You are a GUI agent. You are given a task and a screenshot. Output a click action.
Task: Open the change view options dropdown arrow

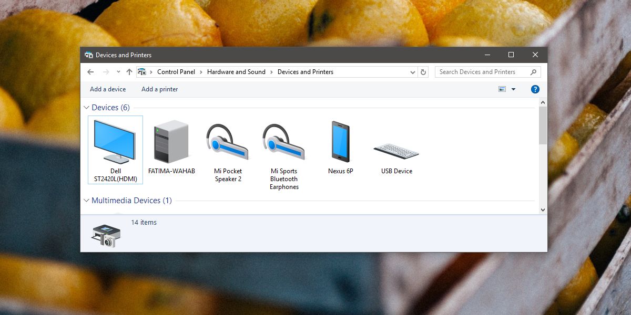tap(513, 89)
